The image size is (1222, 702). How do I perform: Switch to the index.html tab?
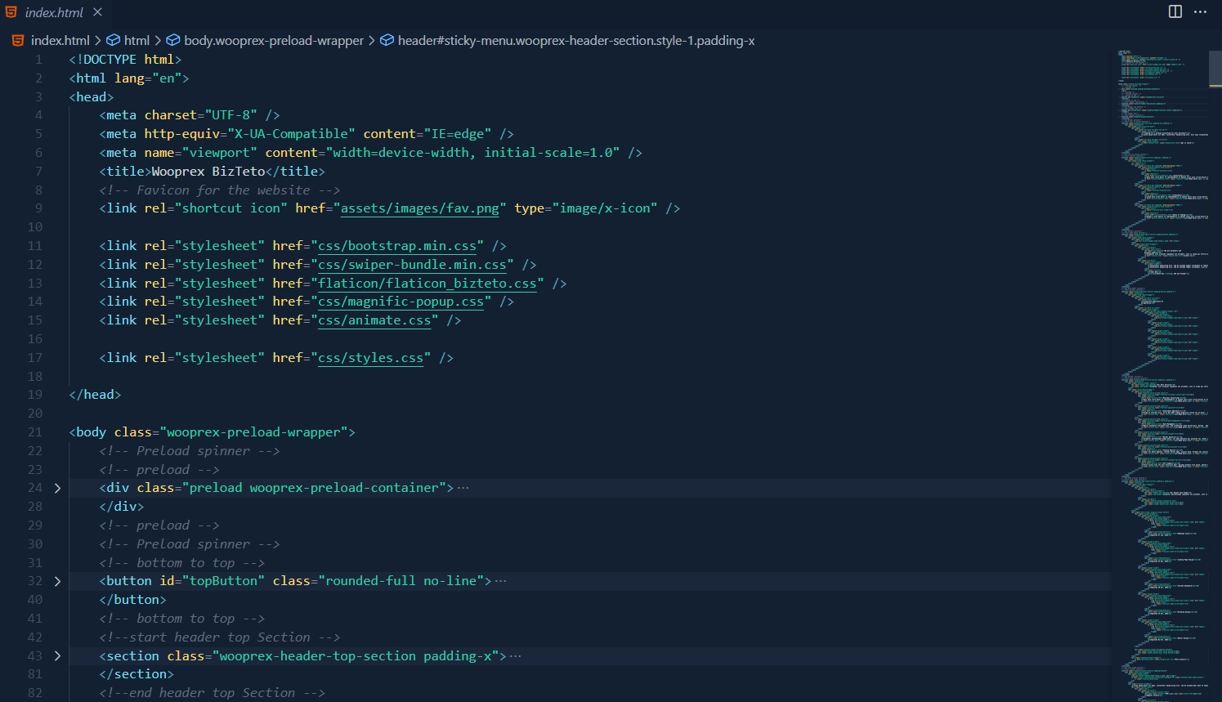56,12
